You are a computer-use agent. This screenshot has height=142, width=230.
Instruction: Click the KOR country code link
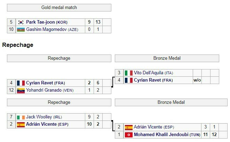coord(62,22)
